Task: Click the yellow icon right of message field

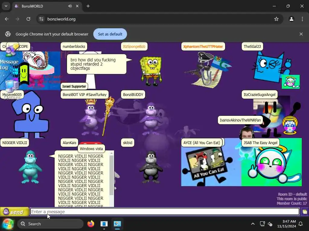Action: click(305, 212)
